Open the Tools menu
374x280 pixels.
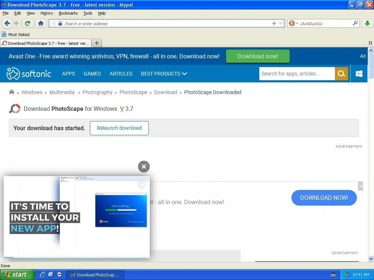[88, 13]
